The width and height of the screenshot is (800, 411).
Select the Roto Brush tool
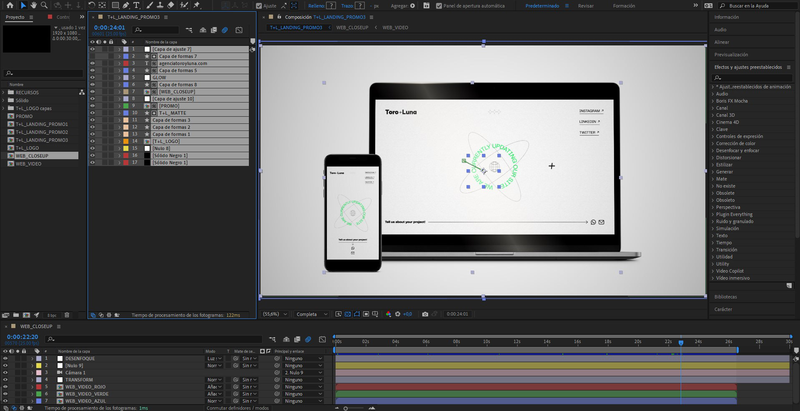184,5
